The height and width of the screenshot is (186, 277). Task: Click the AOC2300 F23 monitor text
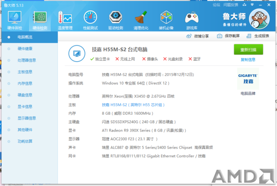tap(129, 139)
